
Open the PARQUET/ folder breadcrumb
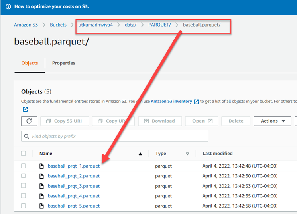[160, 25]
